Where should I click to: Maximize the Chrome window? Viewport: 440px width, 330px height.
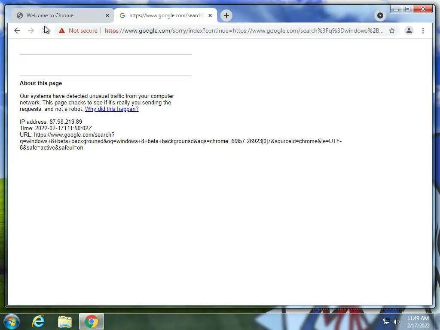tap(408, 9)
